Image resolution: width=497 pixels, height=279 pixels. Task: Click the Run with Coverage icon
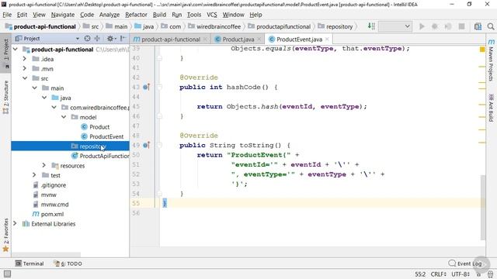coord(447,26)
